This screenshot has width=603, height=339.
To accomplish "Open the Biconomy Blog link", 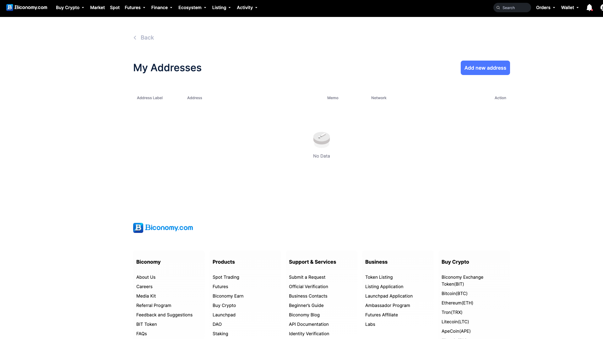I will [x=304, y=315].
